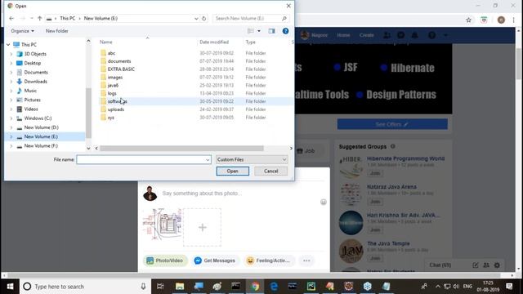Click the microphone in taskbar search
This screenshot has height=294, width=523.
(143, 287)
